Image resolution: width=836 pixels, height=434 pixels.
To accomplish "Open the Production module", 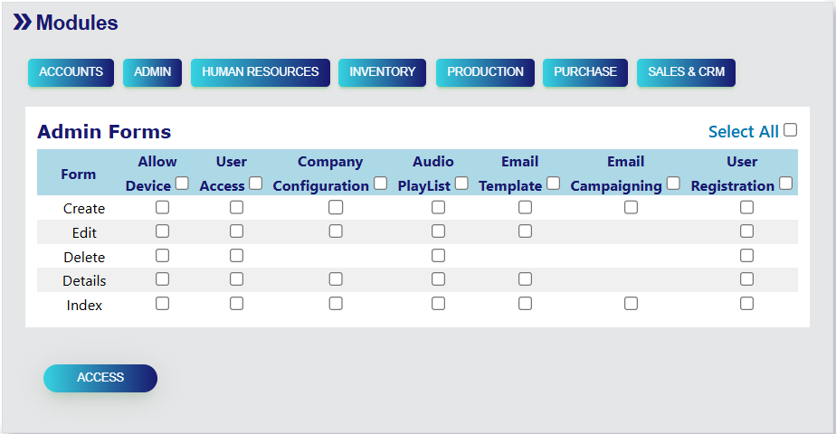I will click(485, 72).
